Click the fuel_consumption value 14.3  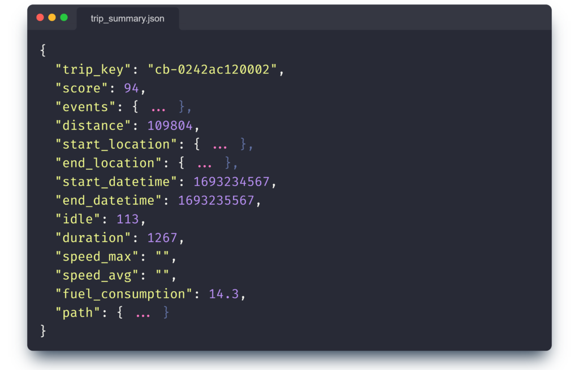224,294
